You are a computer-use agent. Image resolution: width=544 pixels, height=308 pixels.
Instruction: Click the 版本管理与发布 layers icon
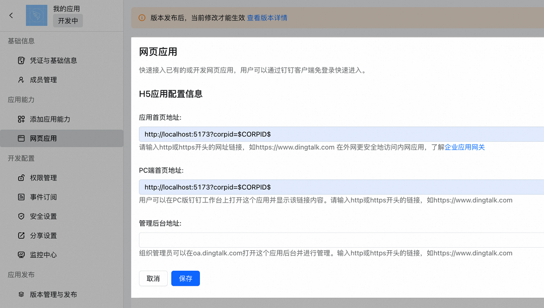coord(21,294)
